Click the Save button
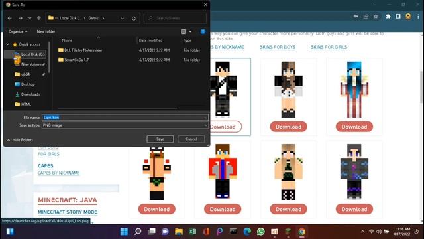424x239 pixels. [160, 139]
